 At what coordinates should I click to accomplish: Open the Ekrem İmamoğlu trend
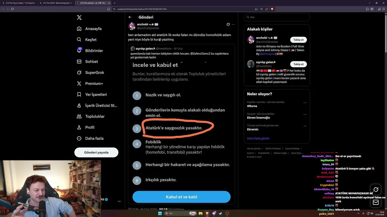point(259,118)
